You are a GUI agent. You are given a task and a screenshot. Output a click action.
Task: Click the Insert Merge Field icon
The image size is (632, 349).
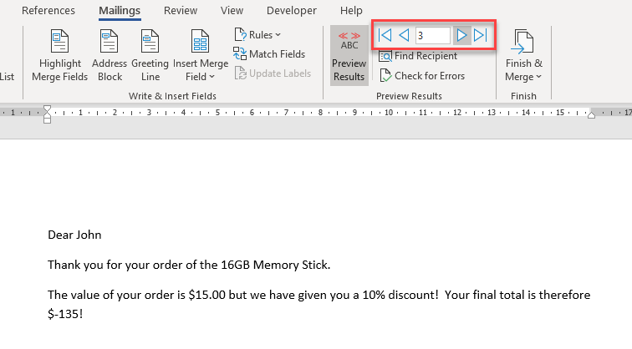[x=200, y=42]
